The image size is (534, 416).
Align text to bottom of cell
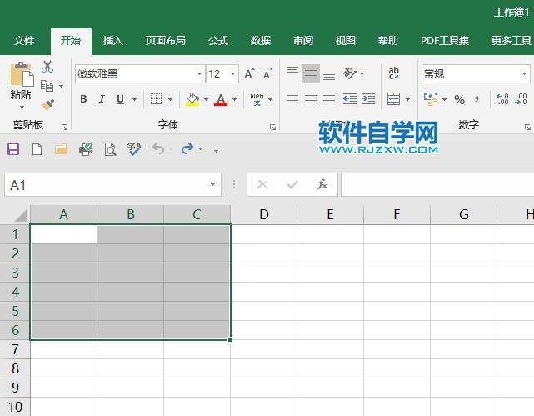(x=329, y=77)
